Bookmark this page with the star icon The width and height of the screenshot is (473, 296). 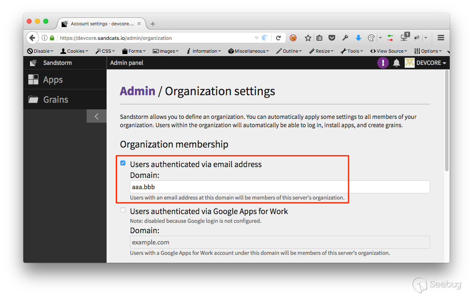(x=308, y=38)
